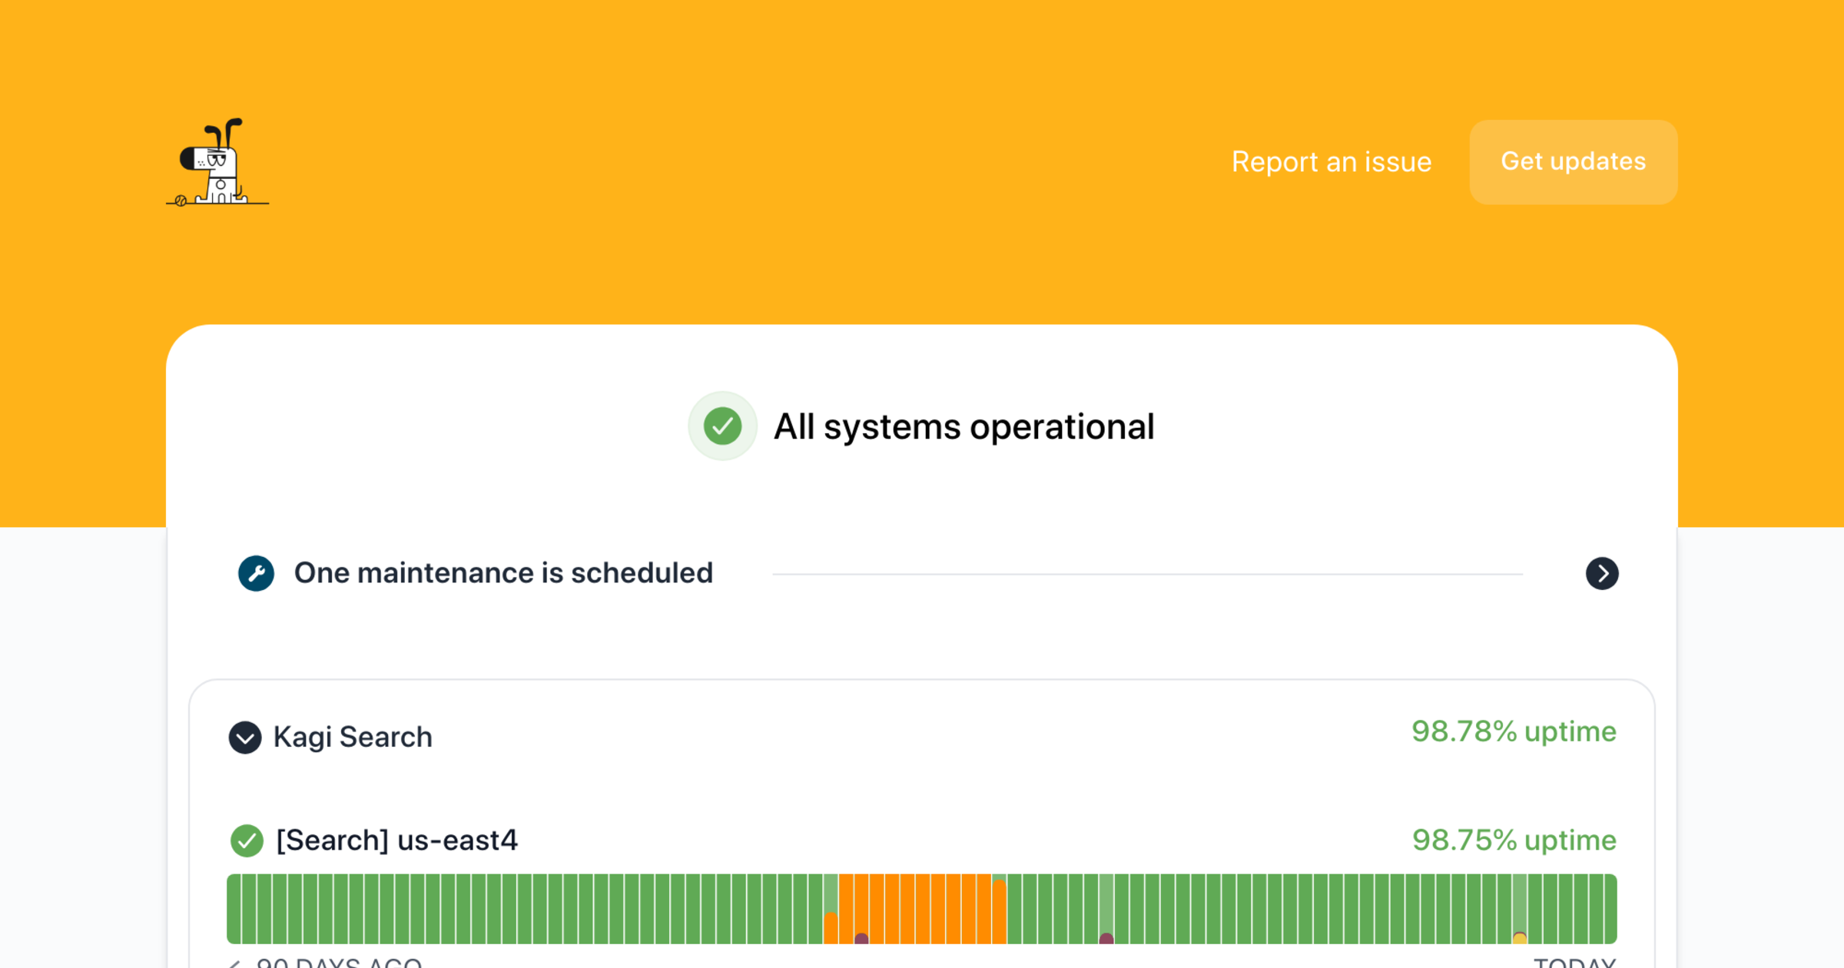
Task: Click the yellow incident dot near the chart's end
Action: (1519, 937)
